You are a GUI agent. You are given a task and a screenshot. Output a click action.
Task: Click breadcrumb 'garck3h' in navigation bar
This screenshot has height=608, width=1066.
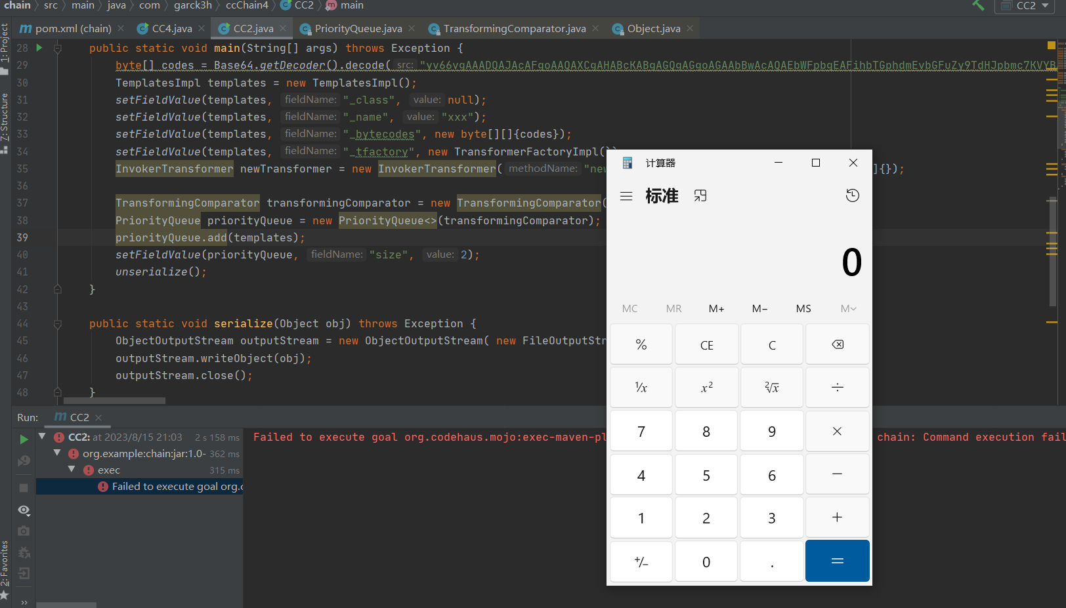click(193, 5)
